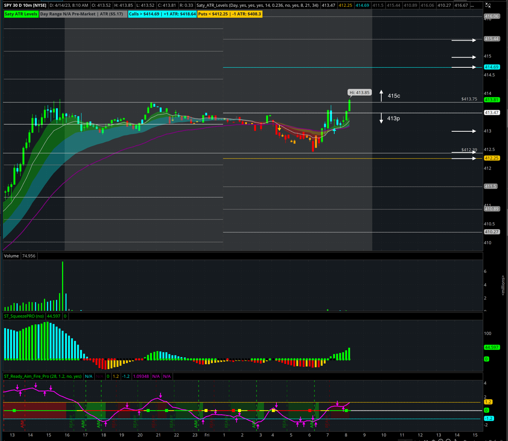
Task: Click the 1.09348 value in Ready Aim Fire header
Action: (x=141, y=376)
